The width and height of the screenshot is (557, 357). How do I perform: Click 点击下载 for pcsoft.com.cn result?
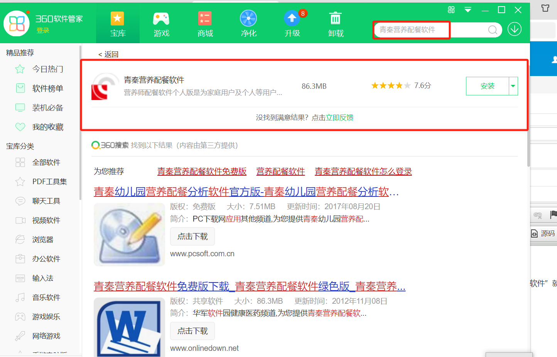point(192,237)
